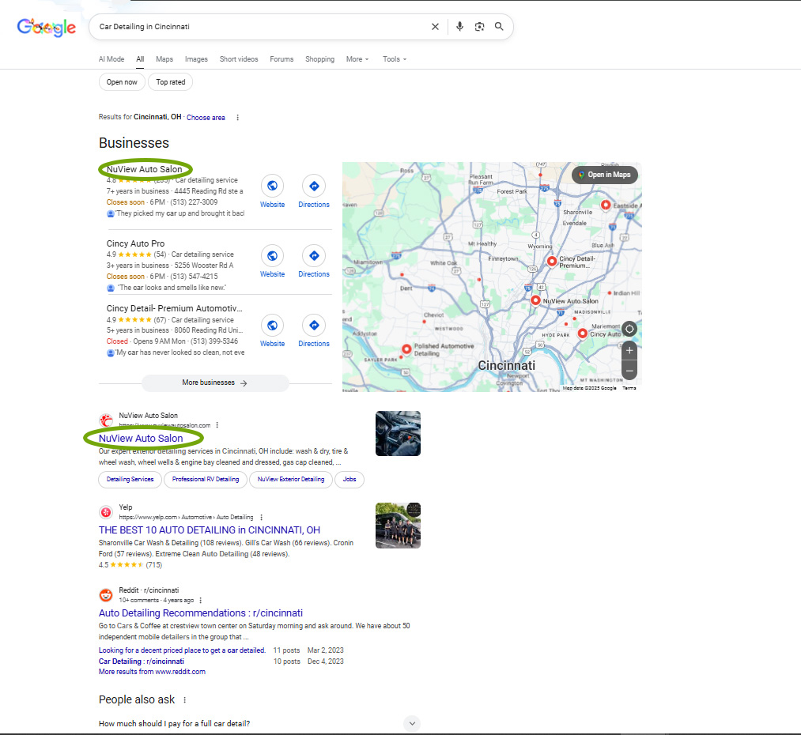Viewport: 801px width, 735px height.
Task: Open NuView Auto Salon Website globe icon
Action: [x=272, y=186]
